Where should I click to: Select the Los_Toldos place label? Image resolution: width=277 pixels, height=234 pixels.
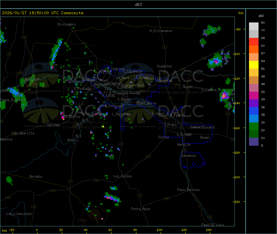point(122,176)
